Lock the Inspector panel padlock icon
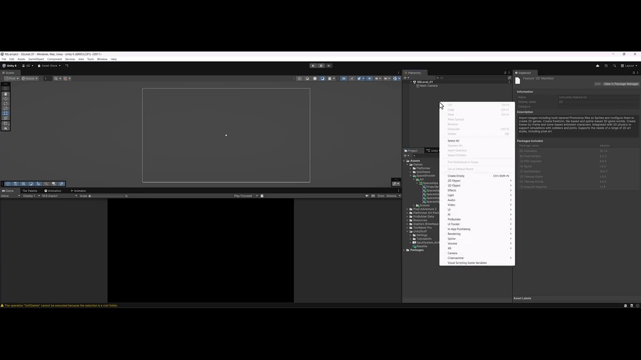This screenshot has height=360, width=641. pyautogui.click(x=633, y=73)
